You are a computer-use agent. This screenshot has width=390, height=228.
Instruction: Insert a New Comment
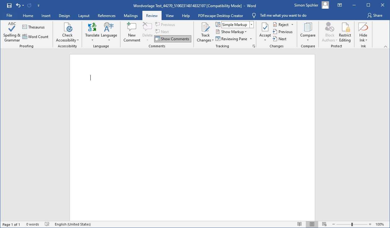coord(131,32)
